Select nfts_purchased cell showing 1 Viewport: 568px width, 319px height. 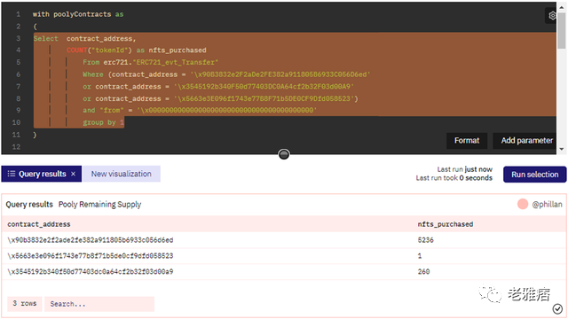coord(420,256)
